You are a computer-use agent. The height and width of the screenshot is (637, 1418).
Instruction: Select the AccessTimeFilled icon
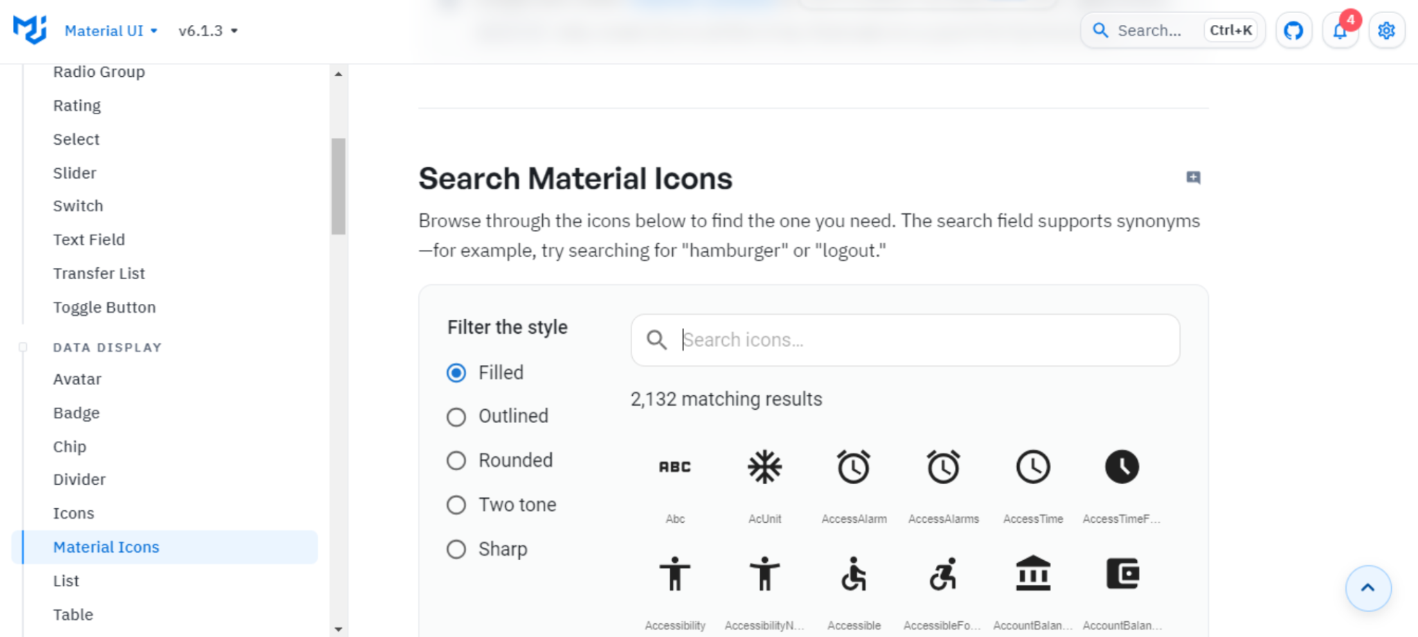[x=1122, y=467]
